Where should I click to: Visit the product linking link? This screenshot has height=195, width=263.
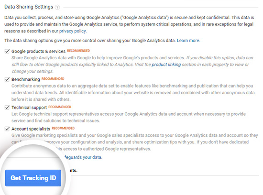click(x=166, y=65)
